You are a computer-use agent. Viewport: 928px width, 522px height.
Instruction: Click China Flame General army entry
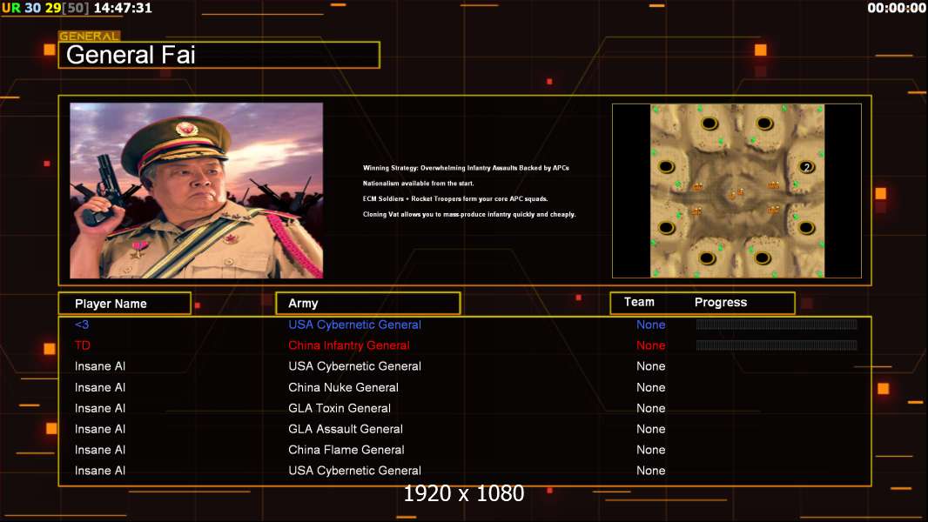[x=346, y=449]
